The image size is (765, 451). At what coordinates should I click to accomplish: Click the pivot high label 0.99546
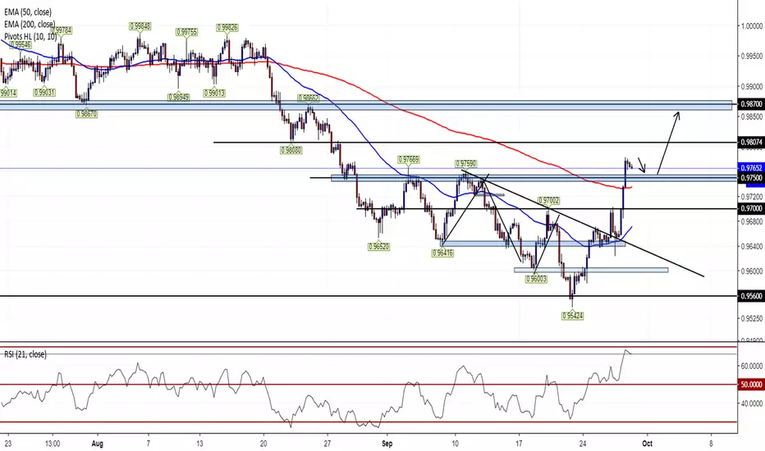[x=21, y=45]
